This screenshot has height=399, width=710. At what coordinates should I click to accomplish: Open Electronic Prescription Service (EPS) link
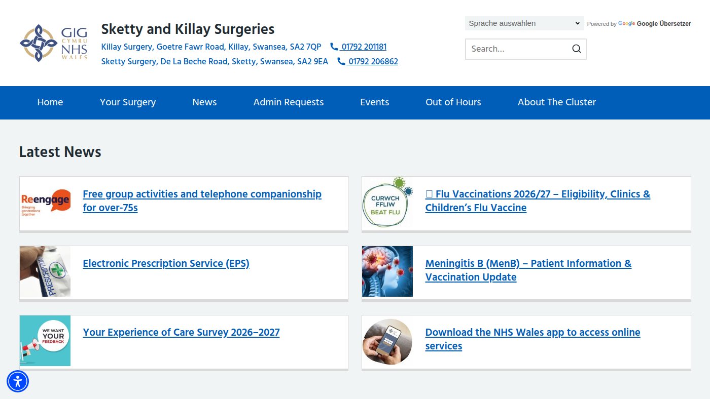pyautogui.click(x=166, y=263)
